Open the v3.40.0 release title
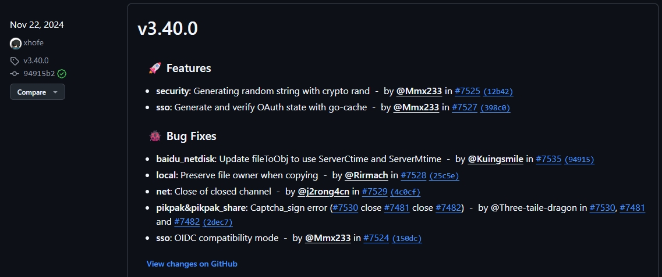 [168, 29]
